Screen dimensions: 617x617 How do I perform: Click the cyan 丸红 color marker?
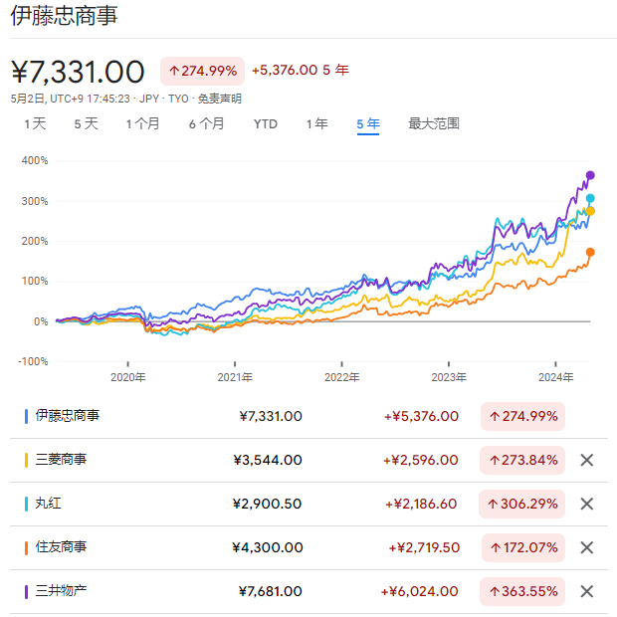(26, 504)
